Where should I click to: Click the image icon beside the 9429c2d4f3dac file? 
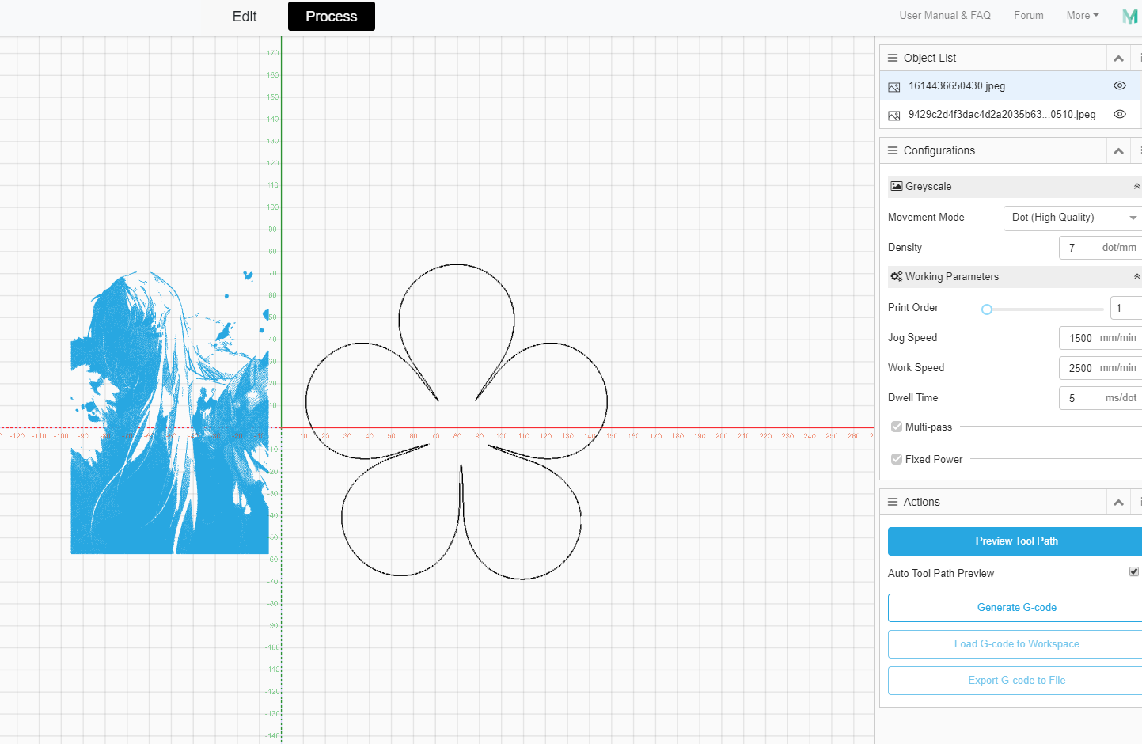(x=894, y=116)
